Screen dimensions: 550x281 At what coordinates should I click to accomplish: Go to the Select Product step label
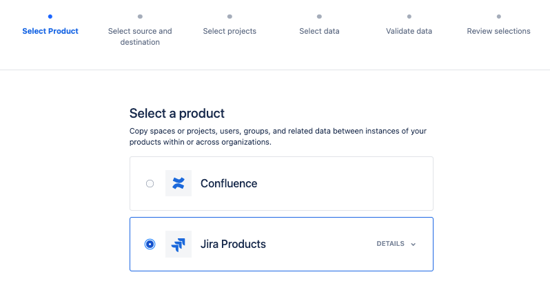(50, 31)
